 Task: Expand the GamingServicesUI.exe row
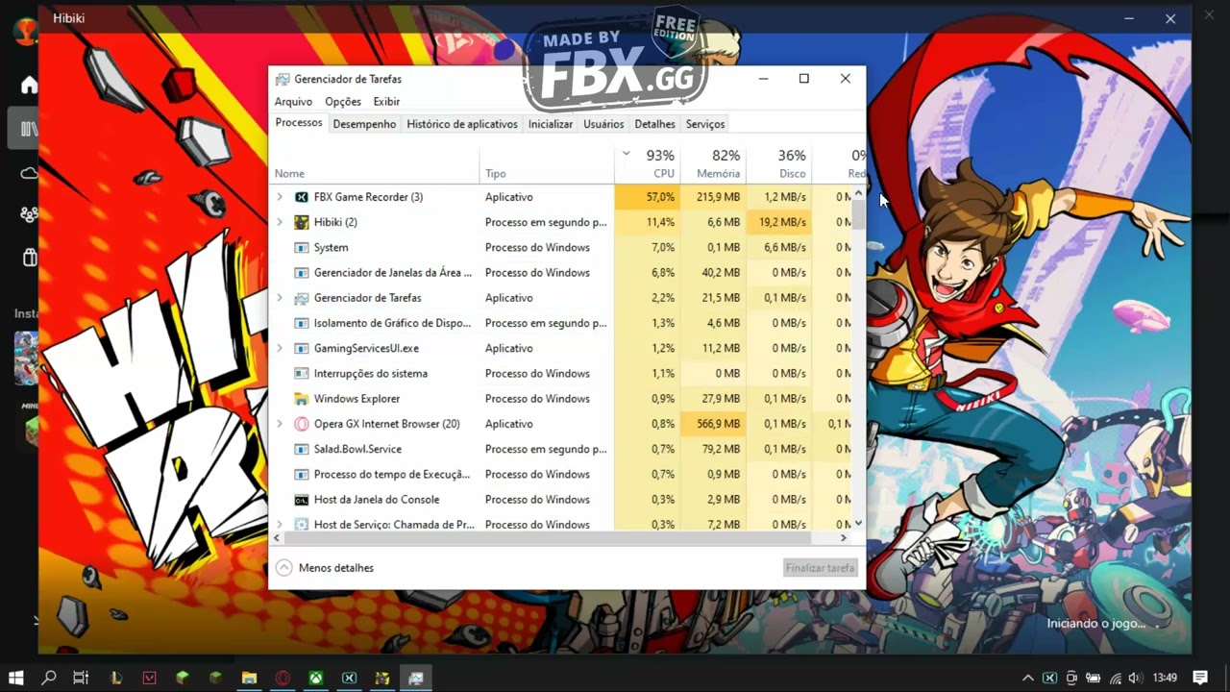280,348
